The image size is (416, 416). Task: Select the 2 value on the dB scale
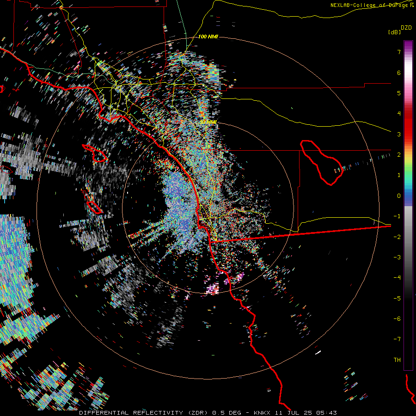399,155
